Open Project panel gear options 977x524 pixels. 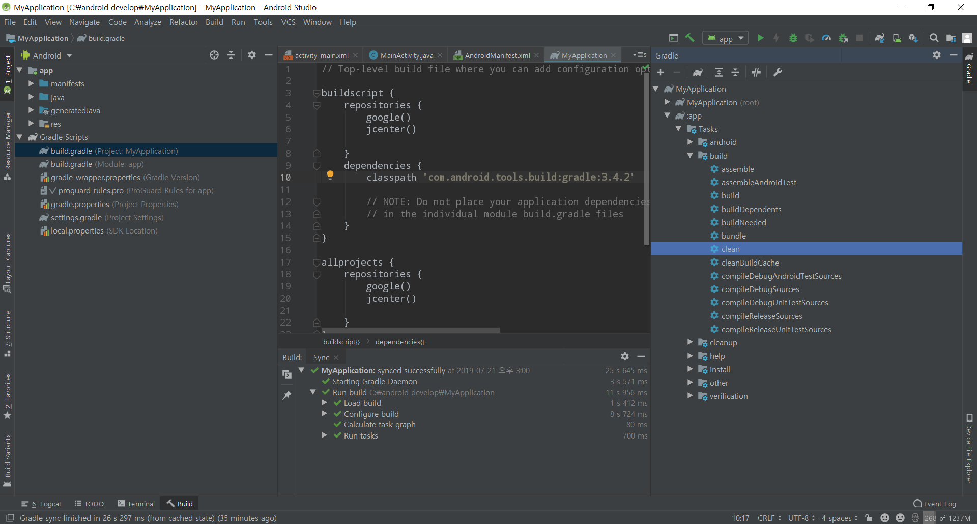(x=252, y=55)
